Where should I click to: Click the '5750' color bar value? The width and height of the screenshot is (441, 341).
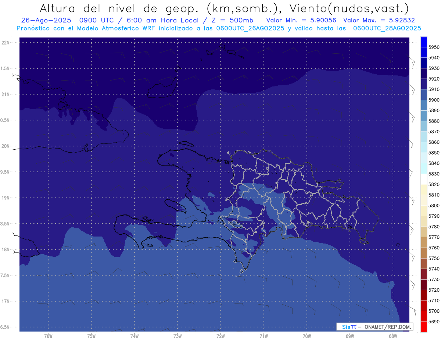pyautogui.click(x=434, y=259)
